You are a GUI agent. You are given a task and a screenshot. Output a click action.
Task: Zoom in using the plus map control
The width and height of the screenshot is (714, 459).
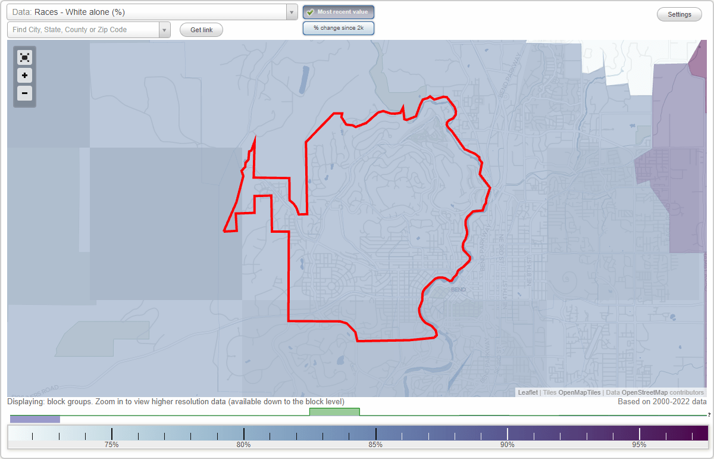[x=24, y=76]
